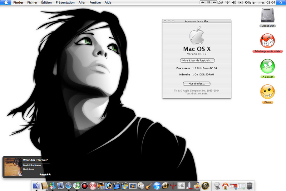
Task: Open Disque Dur drive on desktop
Action: tap(267, 18)
